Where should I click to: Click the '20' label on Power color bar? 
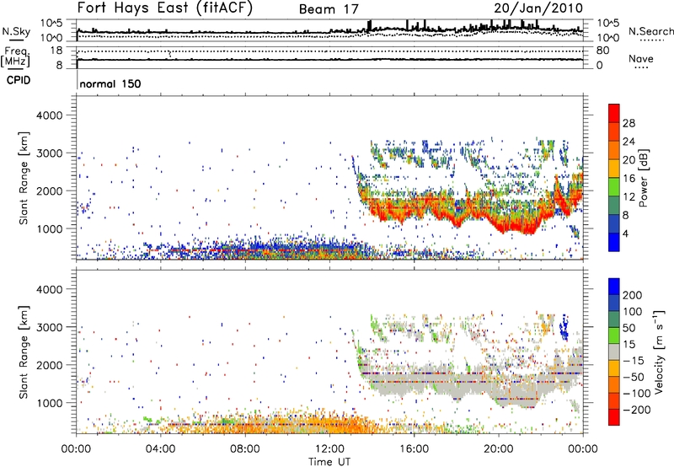(629, 160)
